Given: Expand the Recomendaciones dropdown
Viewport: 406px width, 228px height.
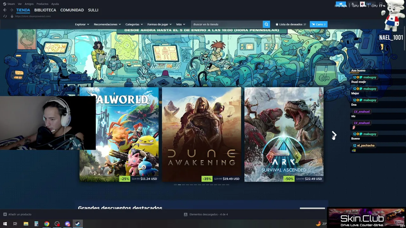Looking at the screenshot, I should pyautogui.click(x=107, y=24).
